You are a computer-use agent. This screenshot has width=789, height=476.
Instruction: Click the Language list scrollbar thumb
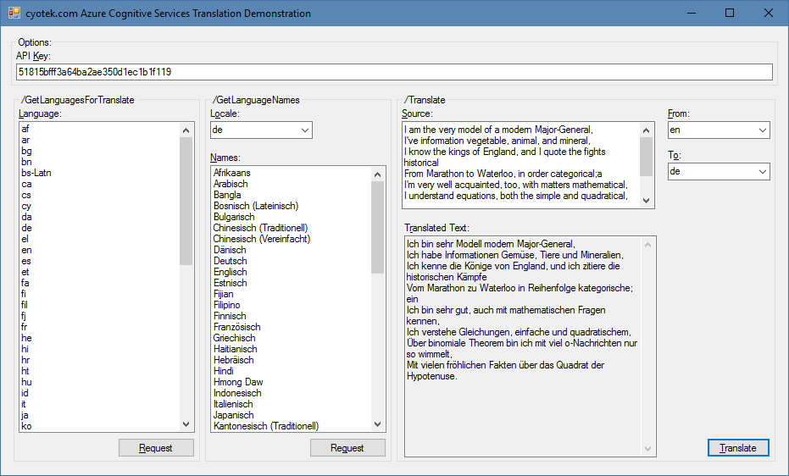point(186,201)
